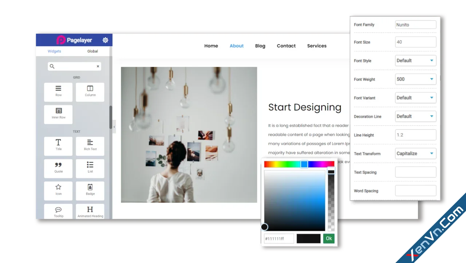Pick a hue on the color slider
466x263 pixels.
click(304, 164)
